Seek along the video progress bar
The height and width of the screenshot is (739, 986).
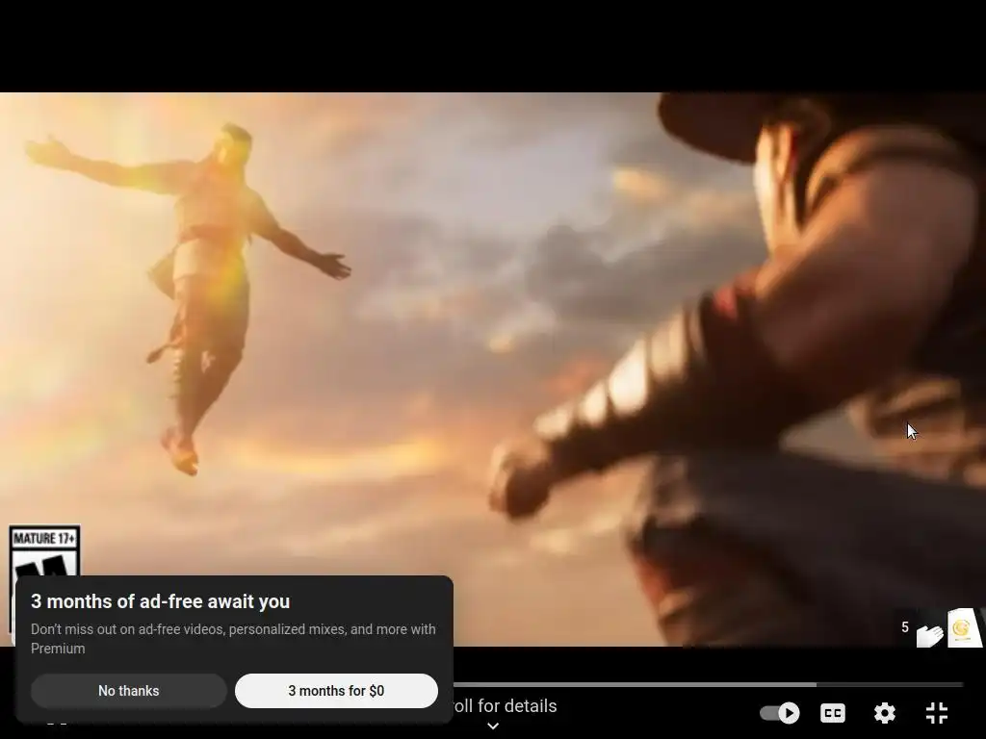click(708, 684)
